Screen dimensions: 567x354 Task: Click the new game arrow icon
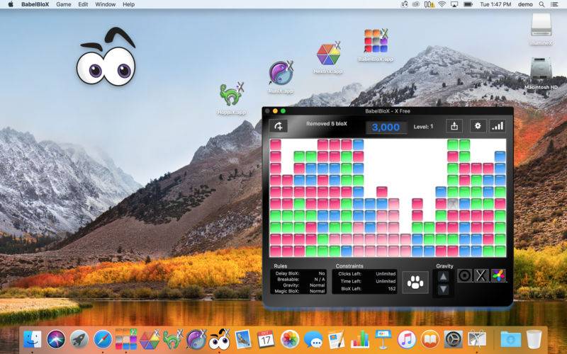click(x=279, y=126)
